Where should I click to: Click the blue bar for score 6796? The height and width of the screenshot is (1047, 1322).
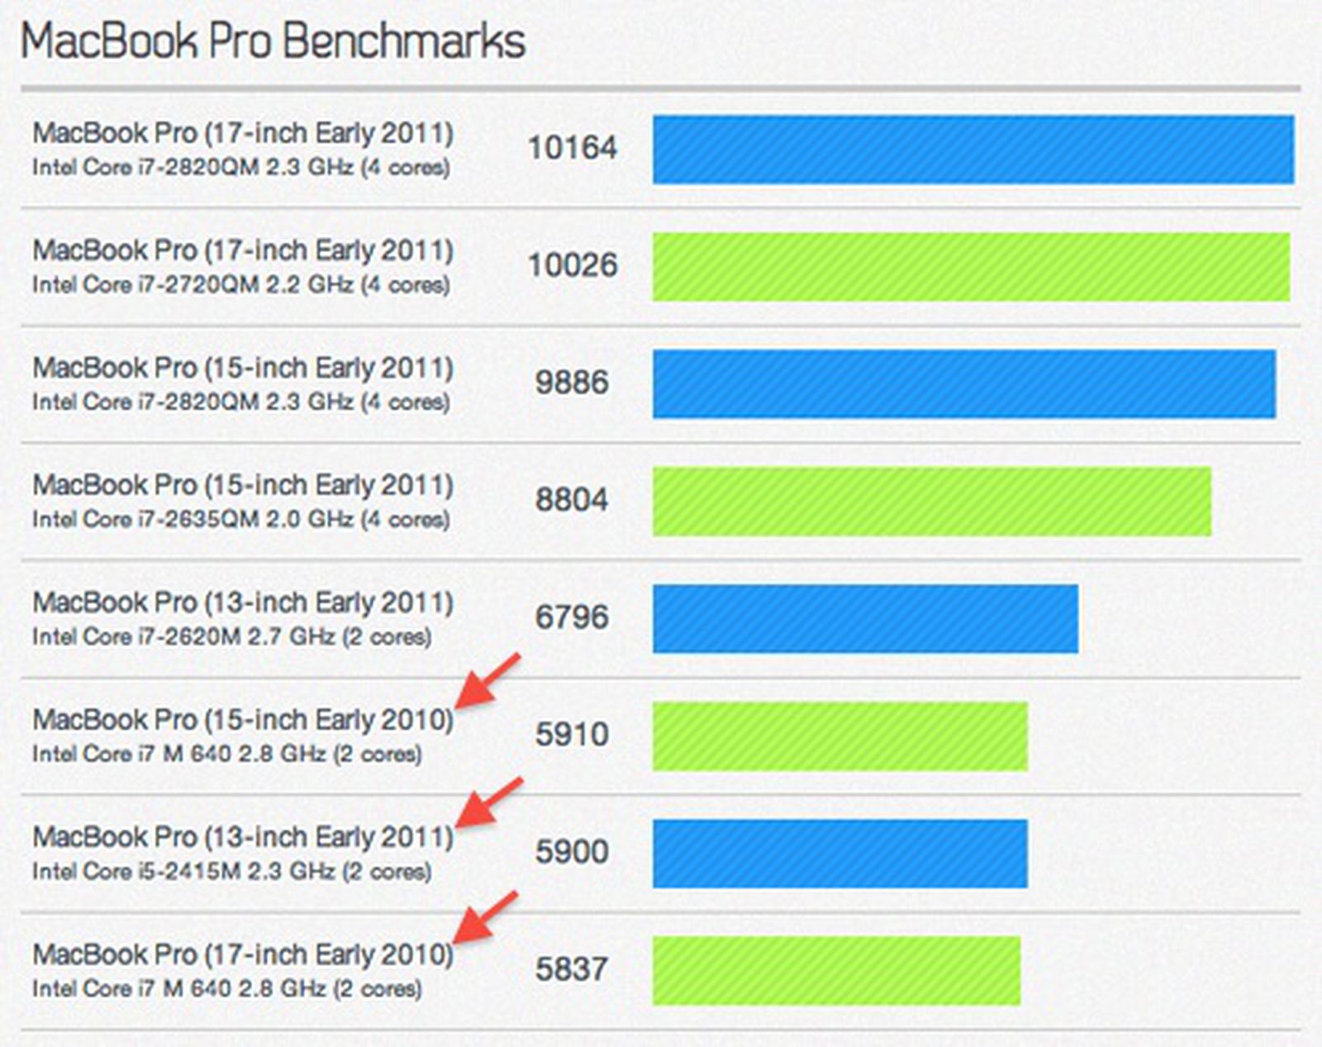coord(865,619)
